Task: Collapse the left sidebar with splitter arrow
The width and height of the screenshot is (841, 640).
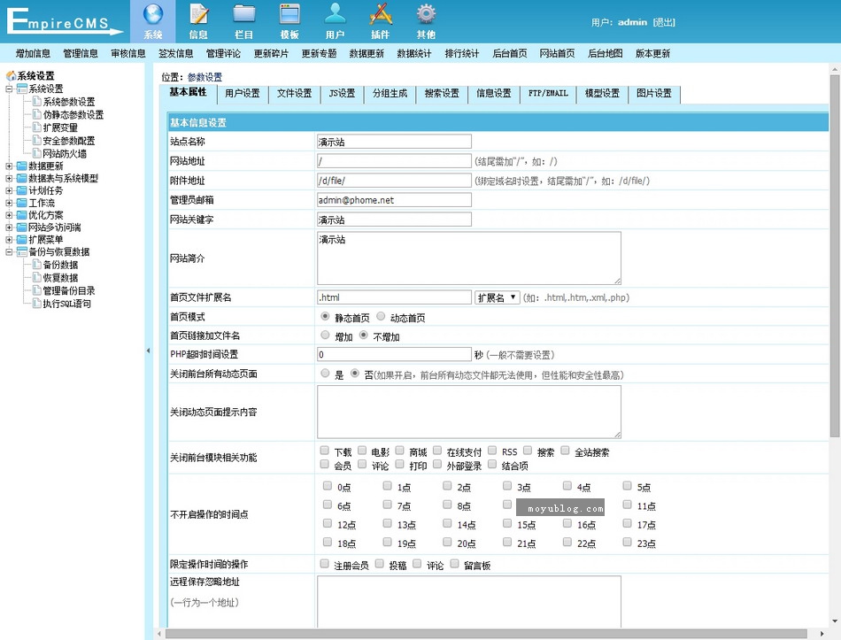Action: (148, 351)
